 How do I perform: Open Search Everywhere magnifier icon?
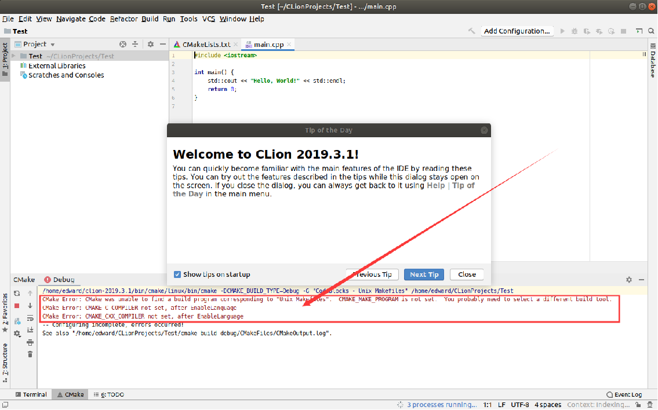click(x=651, y=31)
